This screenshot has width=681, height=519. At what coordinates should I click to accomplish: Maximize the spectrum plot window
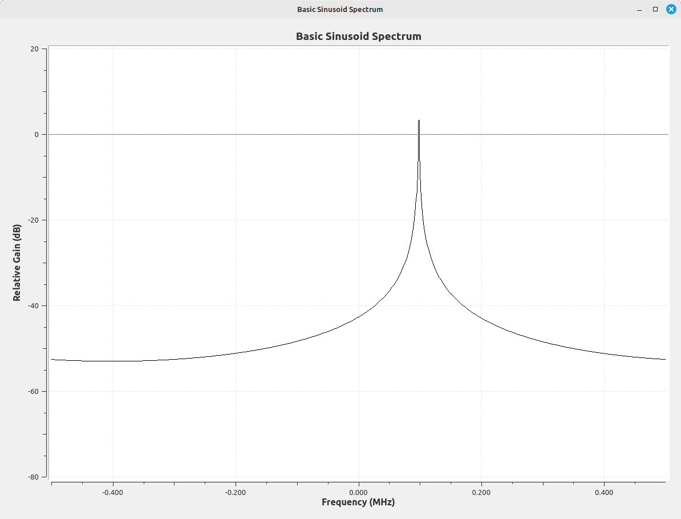pos(655,9)
